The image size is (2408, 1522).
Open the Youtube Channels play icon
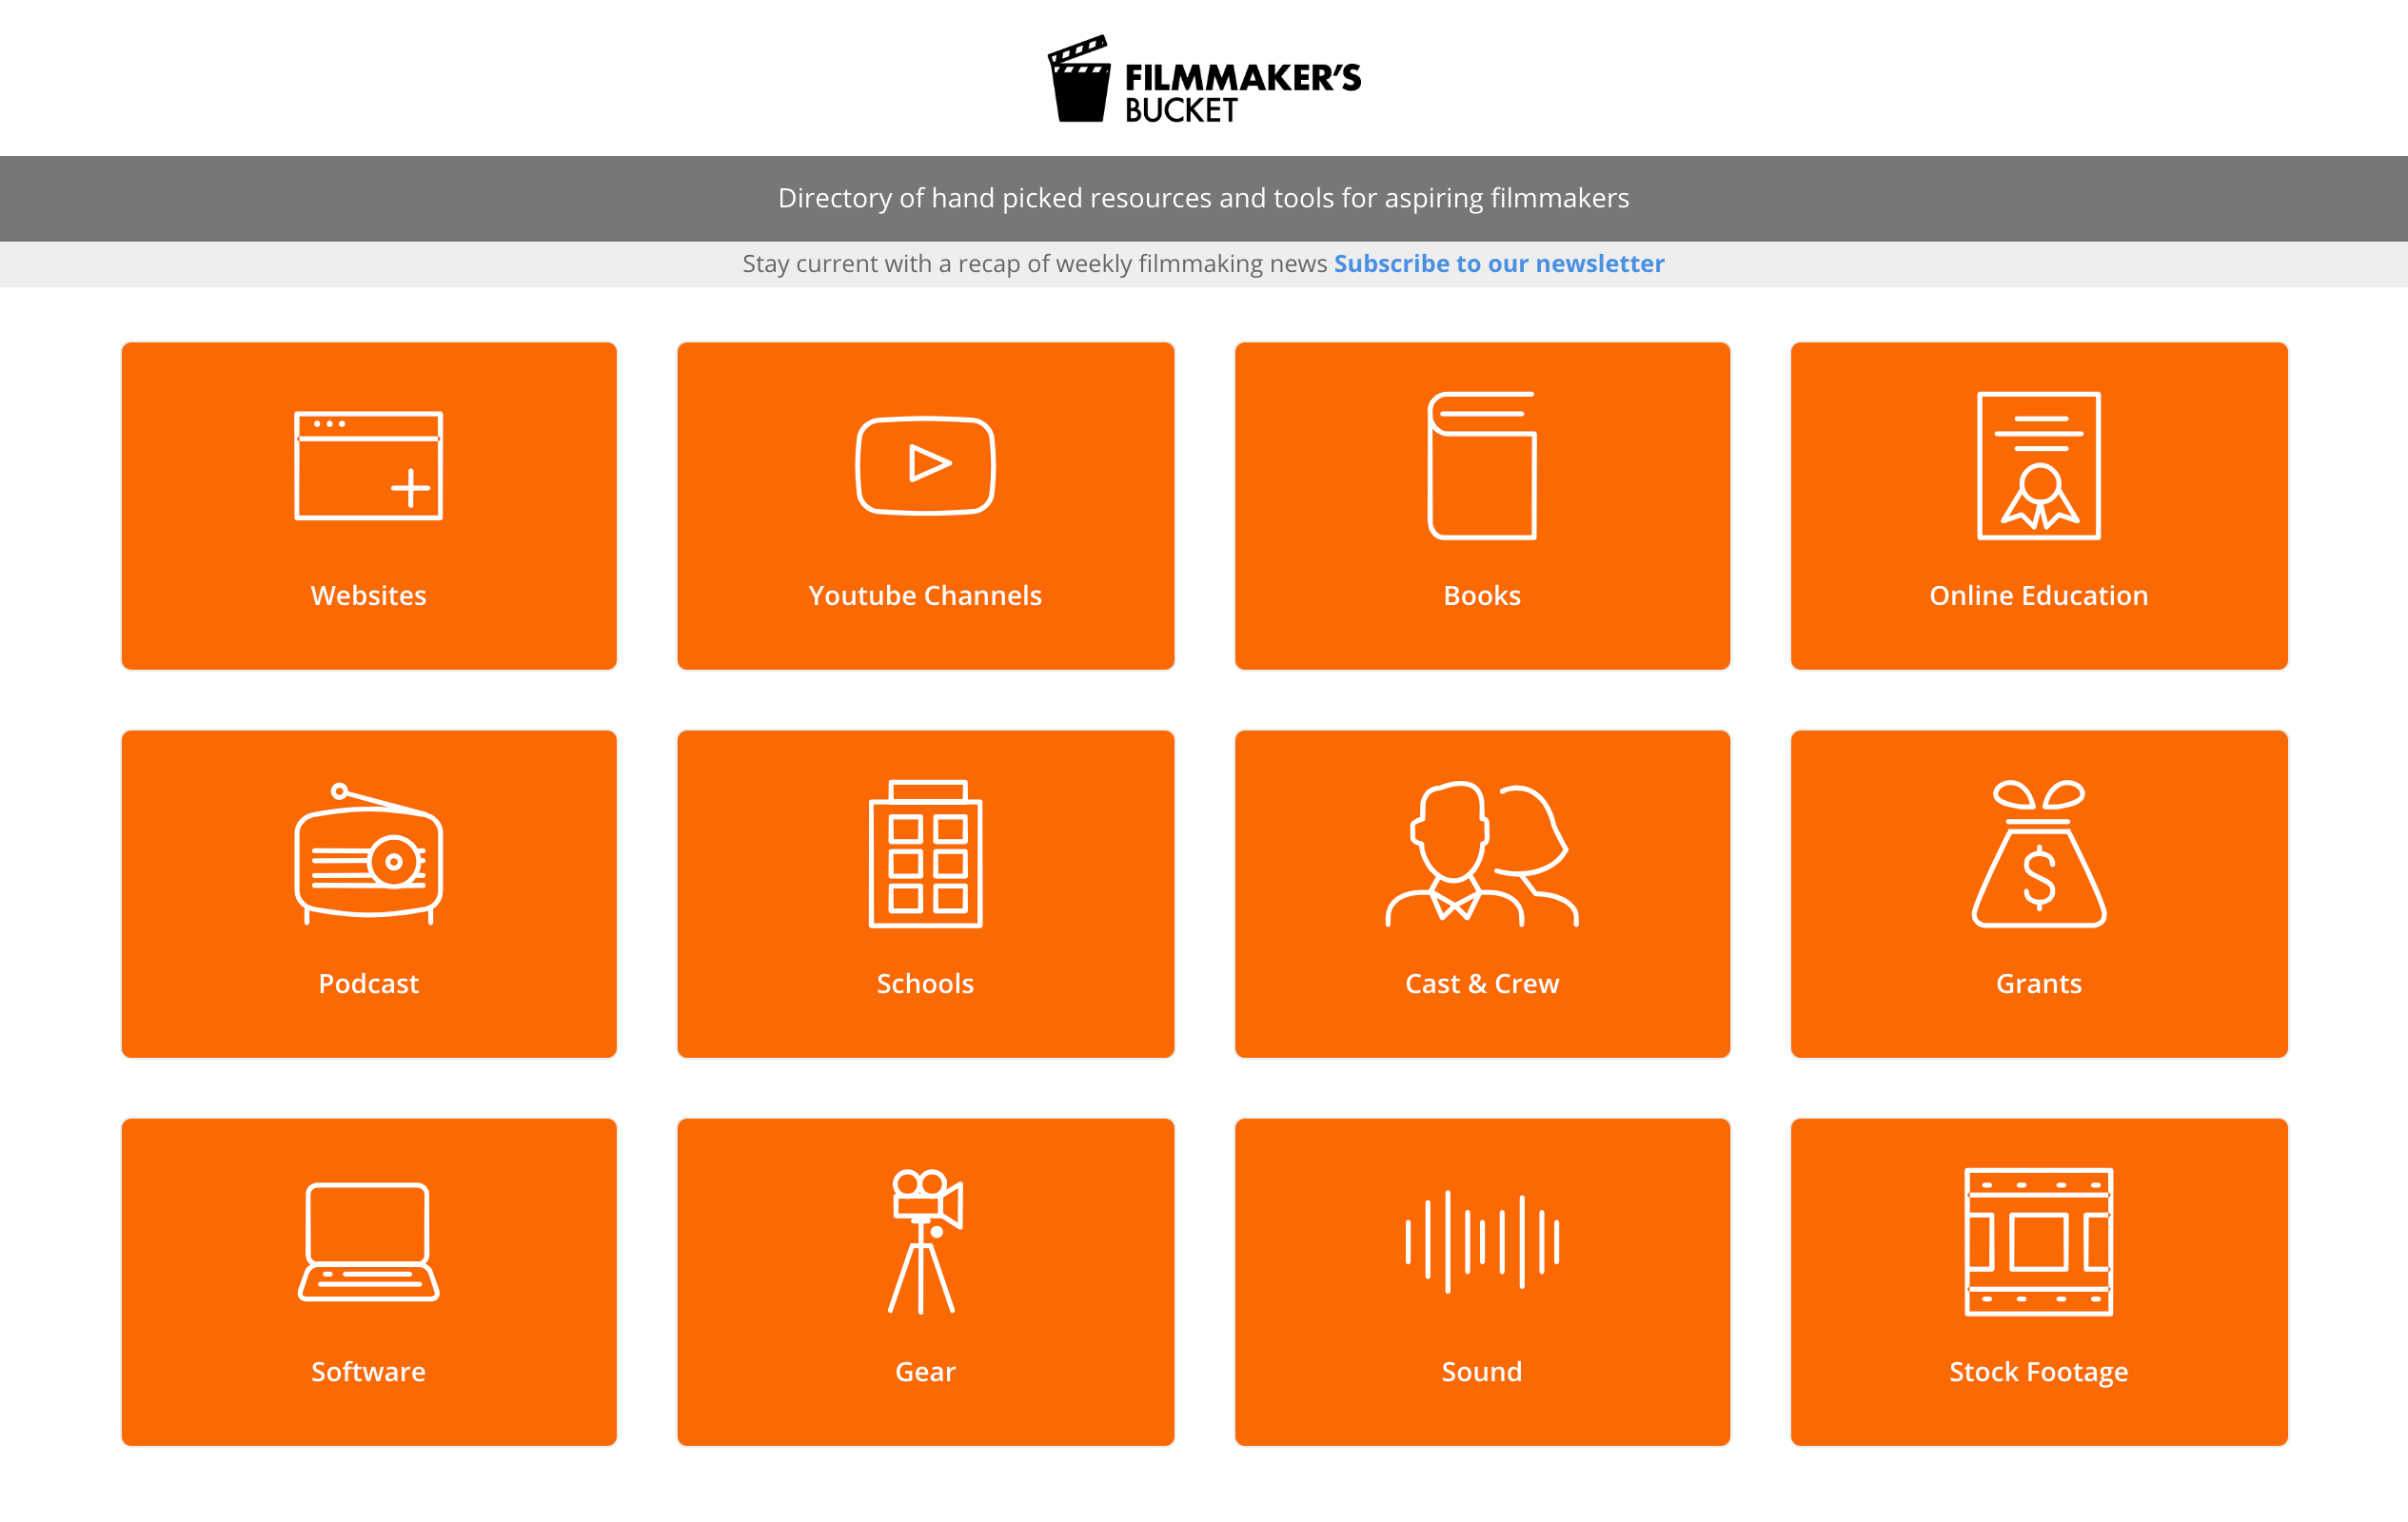(x=925, y=466)
